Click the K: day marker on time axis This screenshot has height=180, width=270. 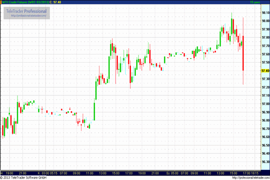pyautogui.click(x=39, y=173)
